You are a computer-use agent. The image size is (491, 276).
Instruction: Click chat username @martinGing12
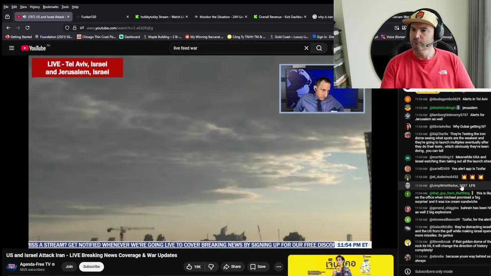pyautogui.click(x=441, y=157)
